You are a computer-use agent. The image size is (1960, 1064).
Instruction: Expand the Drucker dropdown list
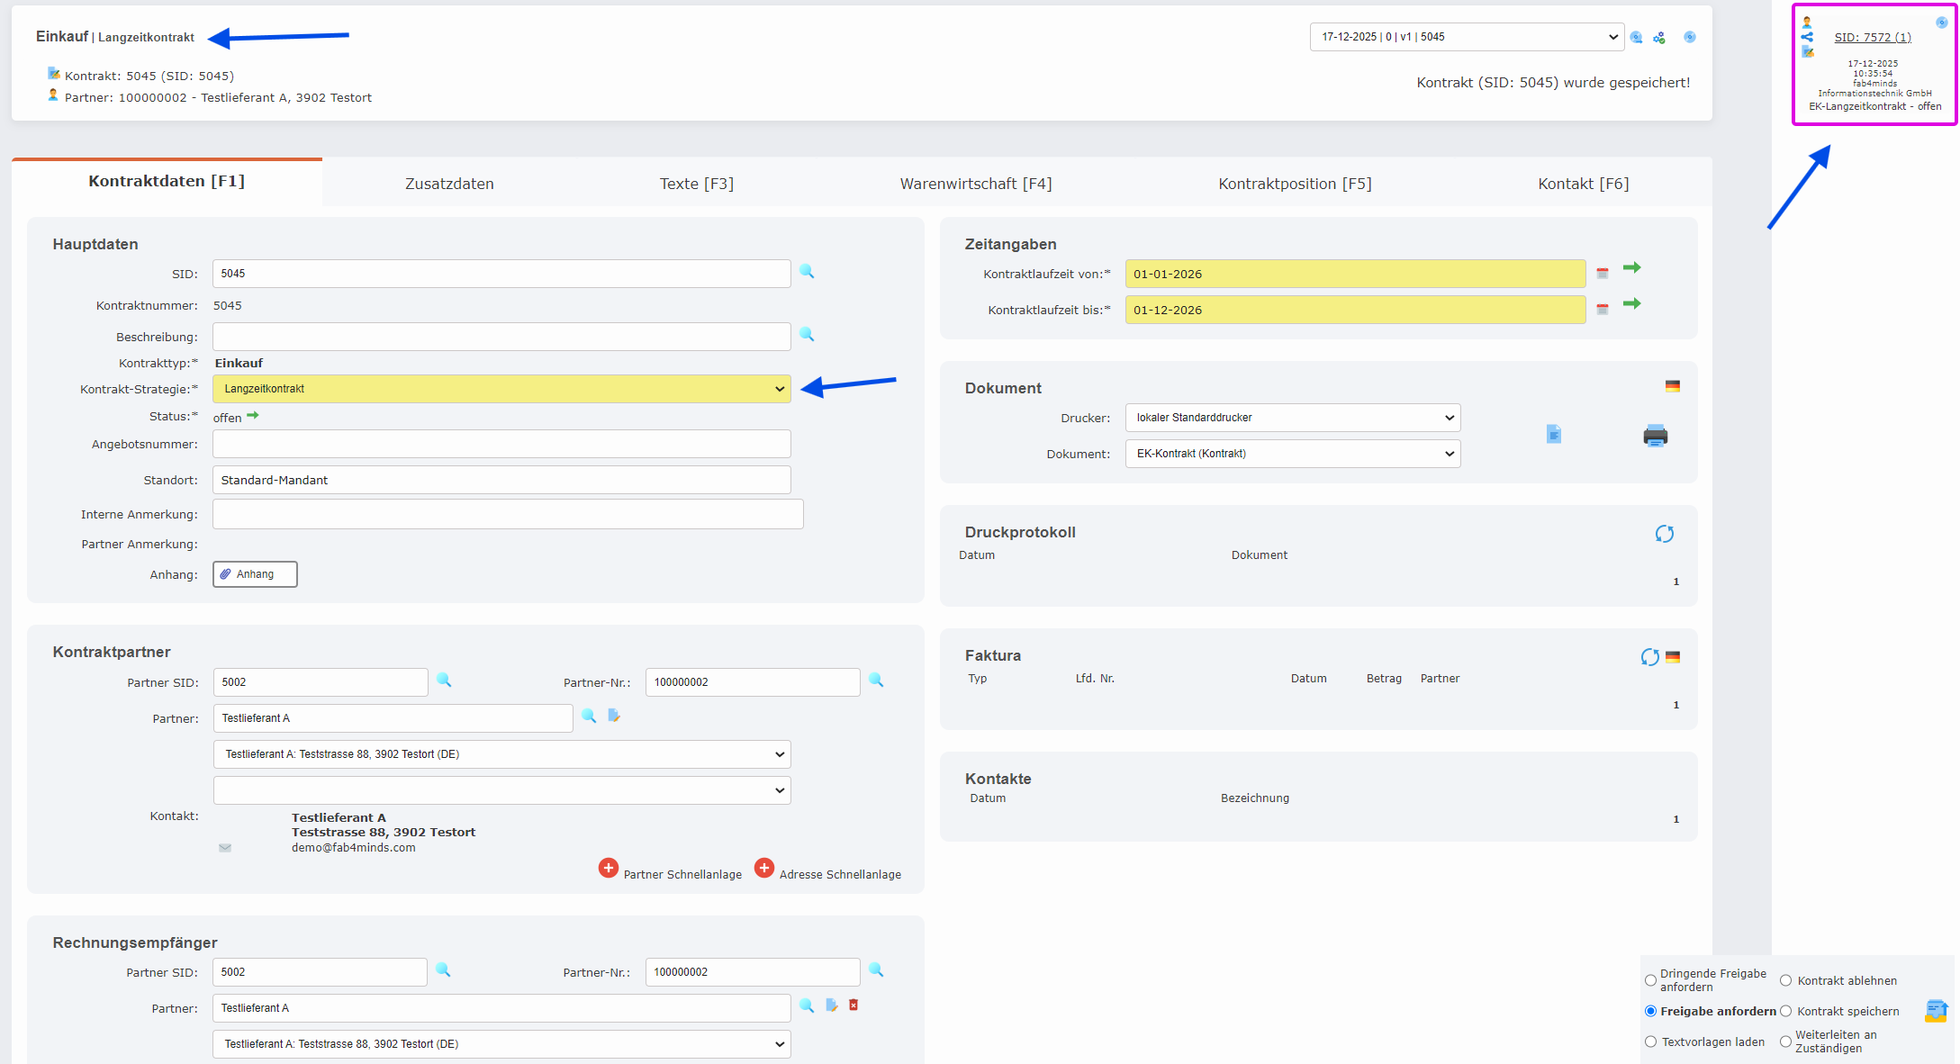click(1292, 418)
